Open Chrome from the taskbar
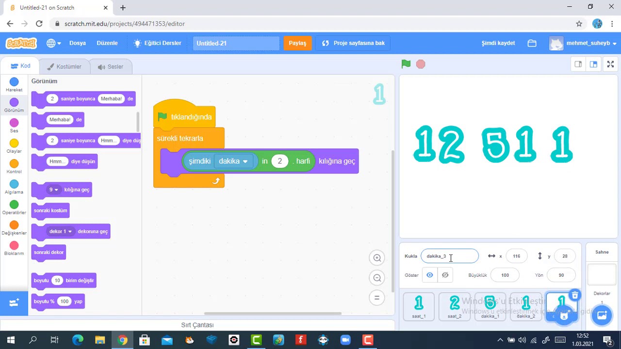The image size is (621, 349). tap(122, 340)
